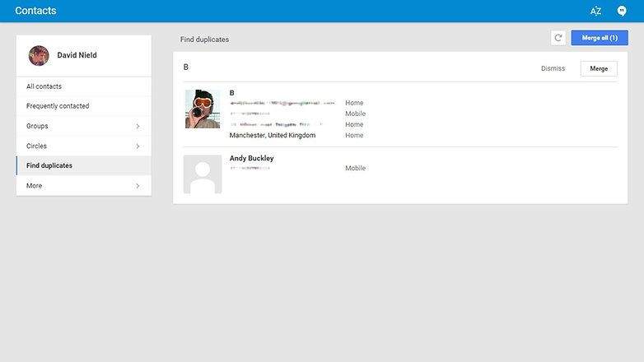The width and height of the screenshot is (644, 362).
Task: Click the A-Z sort icon
Action: pyautogui.click(x=595, y=11)
